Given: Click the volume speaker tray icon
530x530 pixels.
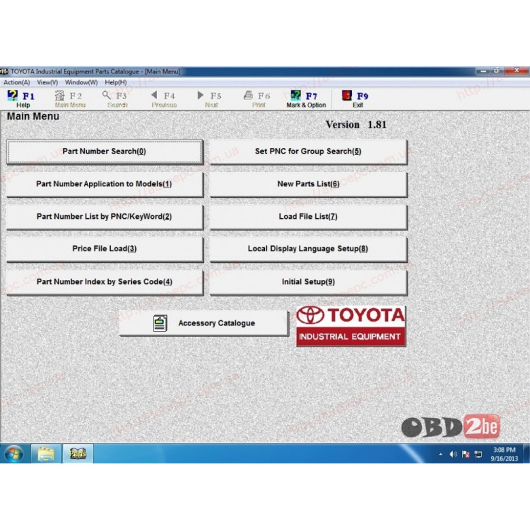Looking at the screenshot, I should pyautogui.click(x=453, y=455).
